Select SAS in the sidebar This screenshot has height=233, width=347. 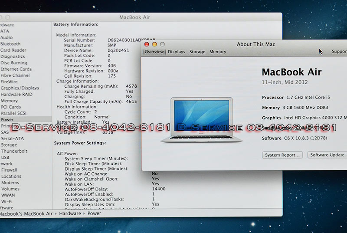[5, 132]
